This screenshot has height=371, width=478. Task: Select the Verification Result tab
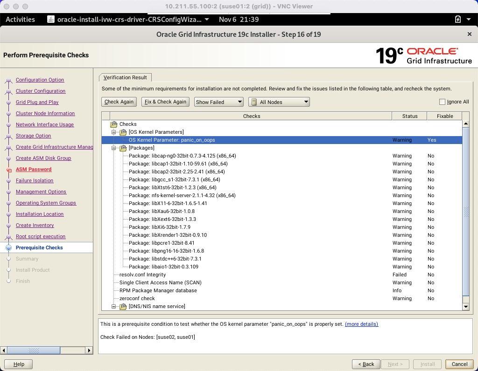click(x=125, y=78)
